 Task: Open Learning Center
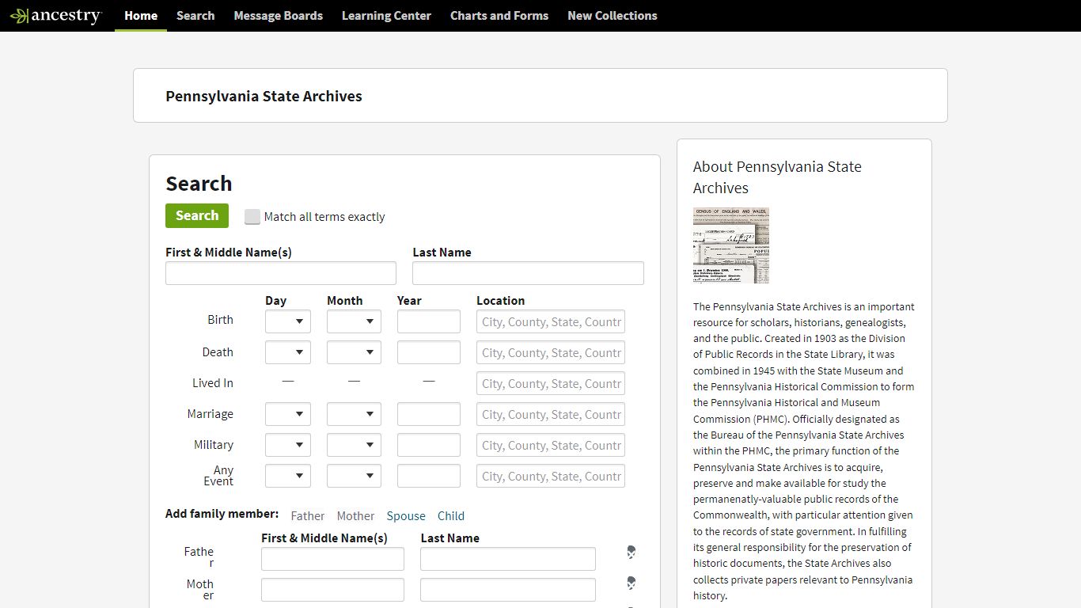pos(386,16)
